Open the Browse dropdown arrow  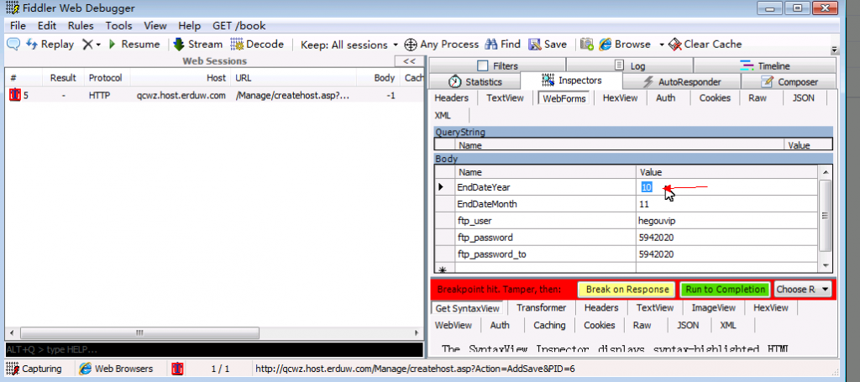click(x=662, y=45)
